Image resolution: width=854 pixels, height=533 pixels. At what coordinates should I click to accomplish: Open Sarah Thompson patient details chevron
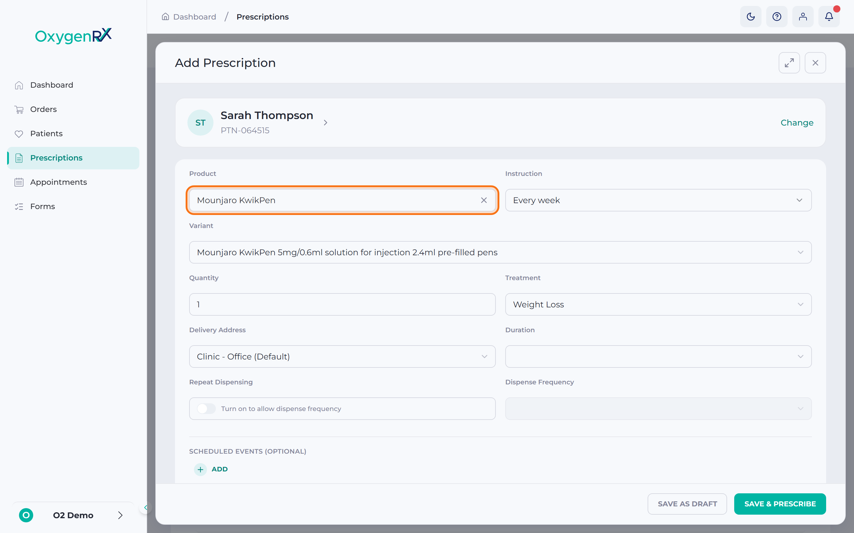[325, 123]
